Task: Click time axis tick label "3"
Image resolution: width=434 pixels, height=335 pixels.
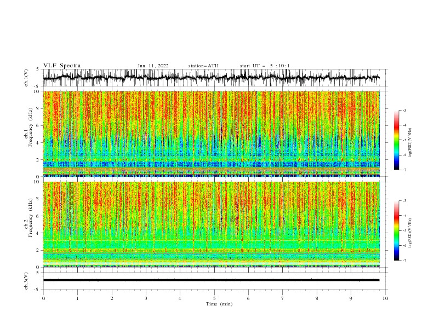Action: [146, 298]
